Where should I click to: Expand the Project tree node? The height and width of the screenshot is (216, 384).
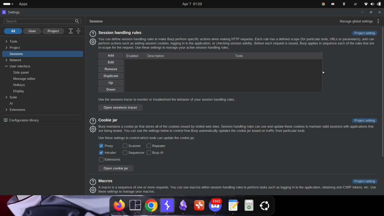(x=6, y=48)
